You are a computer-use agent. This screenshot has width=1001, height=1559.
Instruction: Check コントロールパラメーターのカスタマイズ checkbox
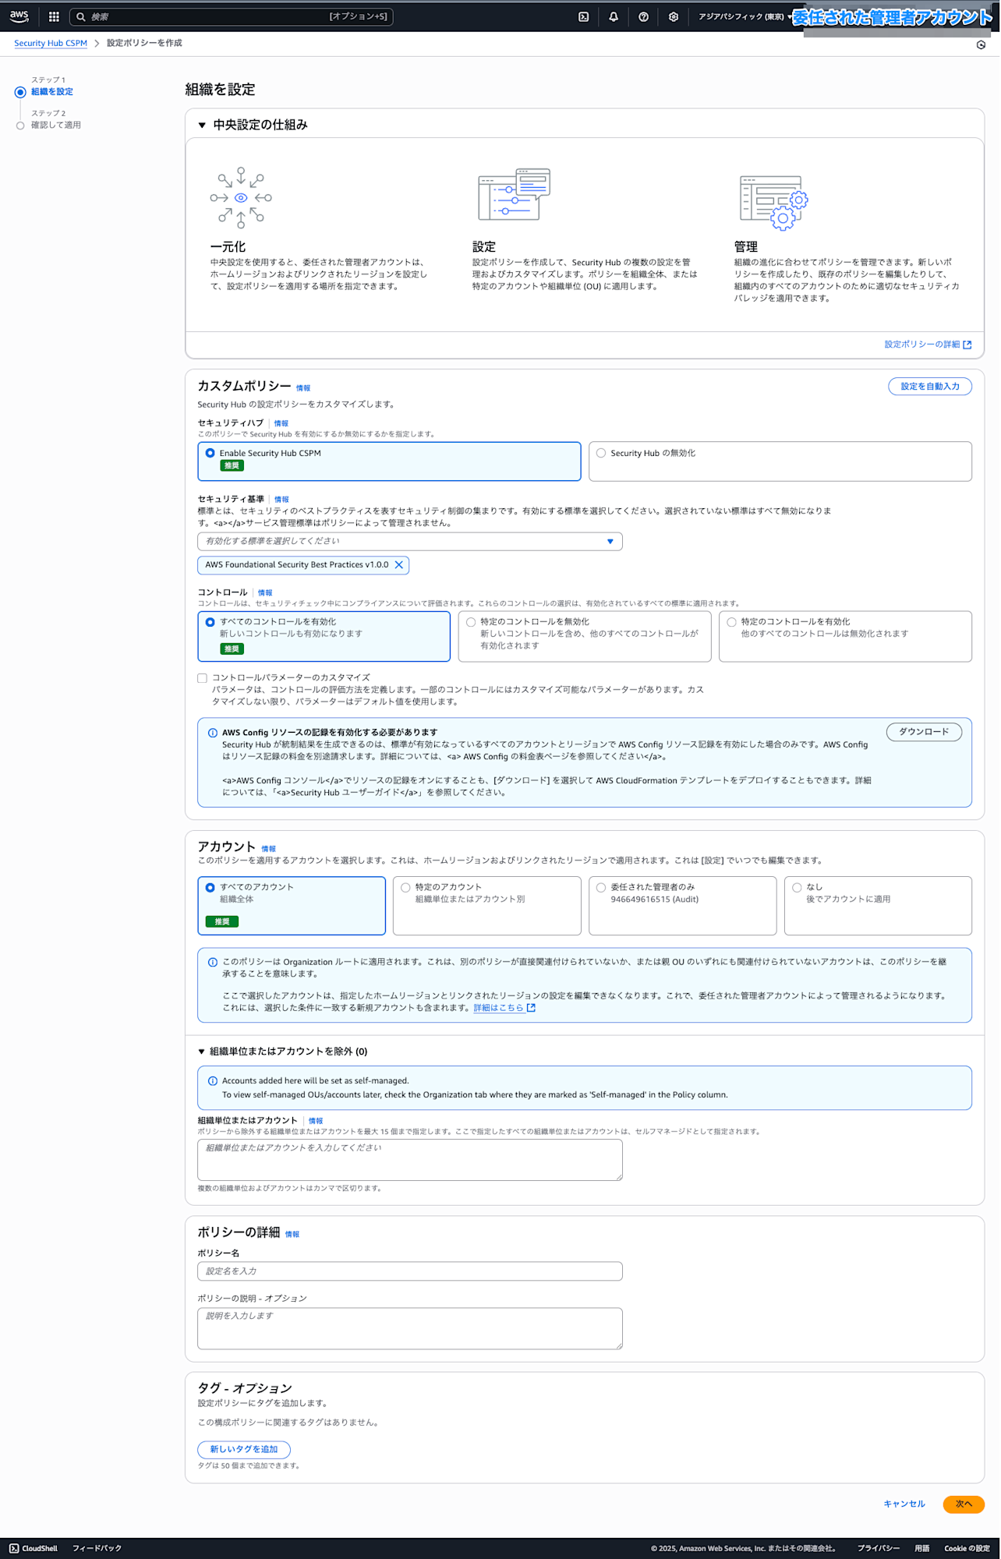pyautogui.click(x=203, y=678)
